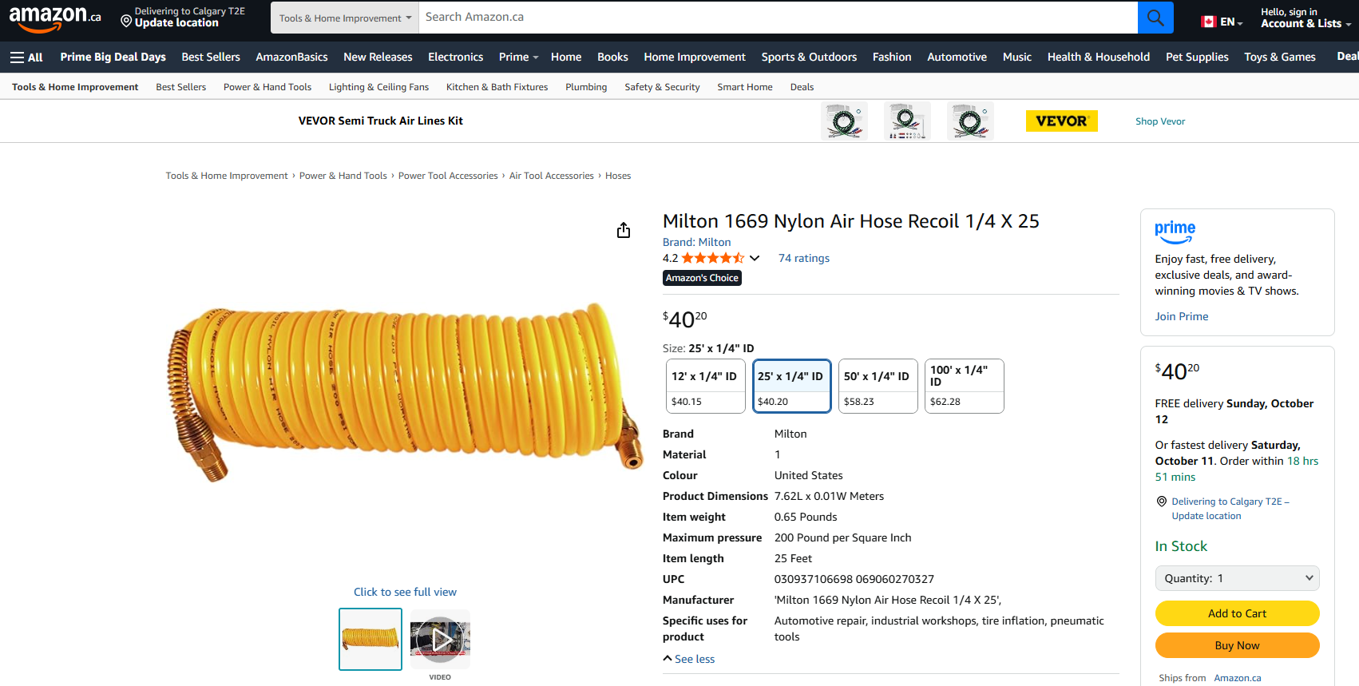Click Click to see full view

pyautogui.click(x=405, y=592)
